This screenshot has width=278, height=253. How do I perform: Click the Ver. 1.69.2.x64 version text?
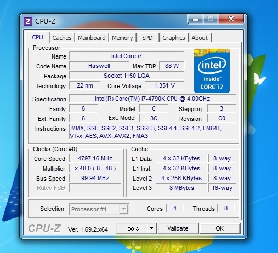click(88, 229)
